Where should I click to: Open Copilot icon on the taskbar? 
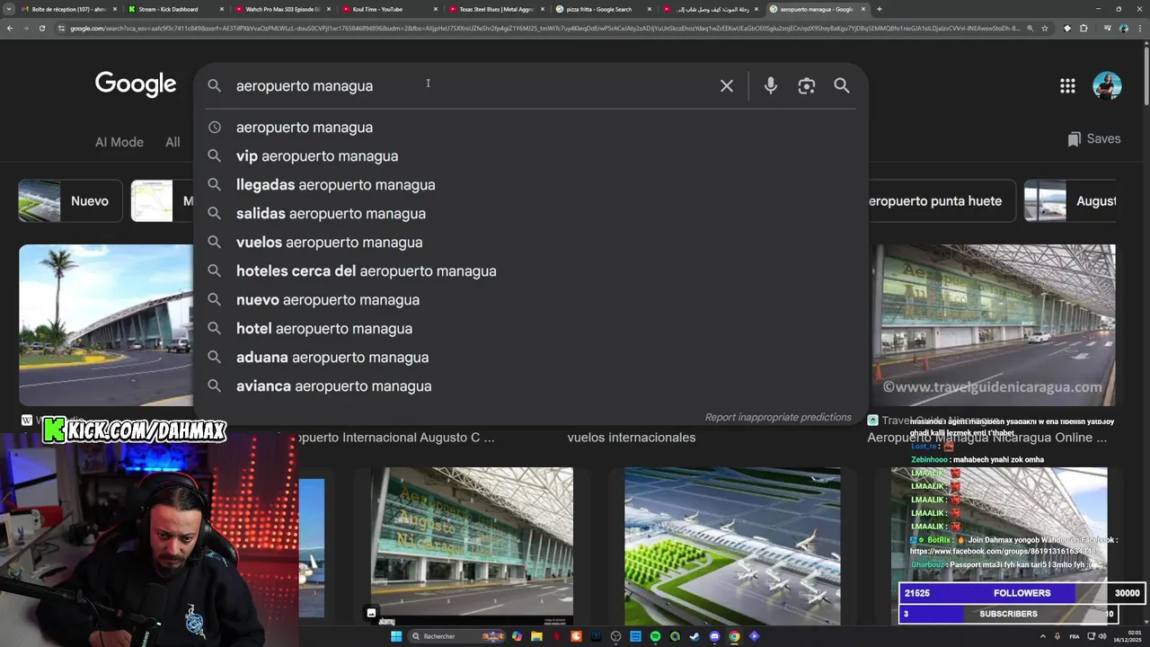pos(517,636)
